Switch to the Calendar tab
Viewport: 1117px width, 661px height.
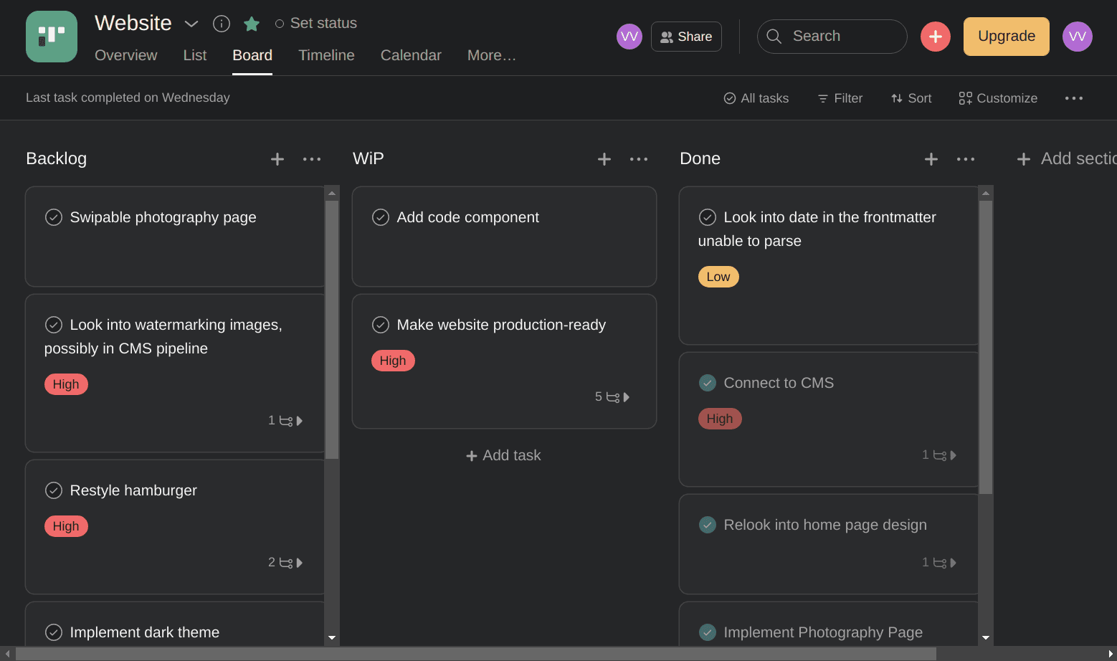(x=411, y=55)
